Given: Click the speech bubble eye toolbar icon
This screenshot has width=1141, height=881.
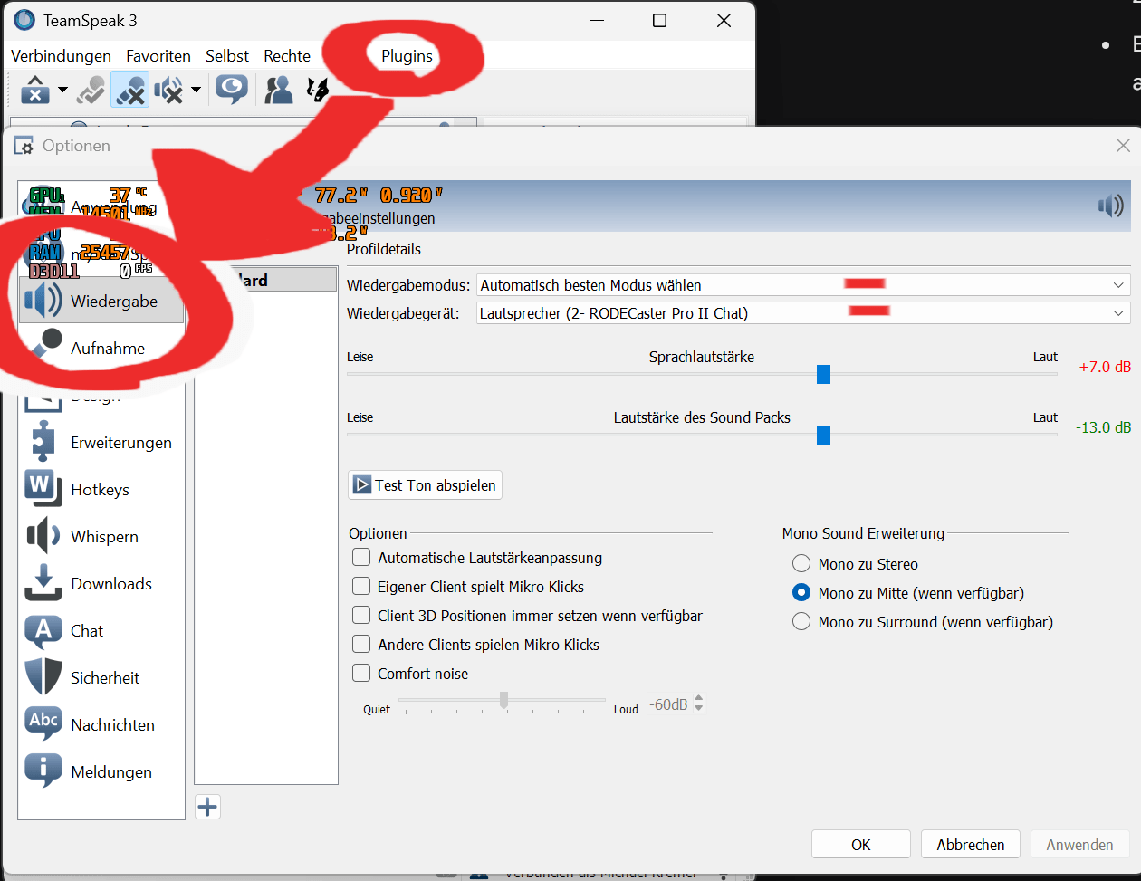Looking at the screenshot, I should point(232,90).
